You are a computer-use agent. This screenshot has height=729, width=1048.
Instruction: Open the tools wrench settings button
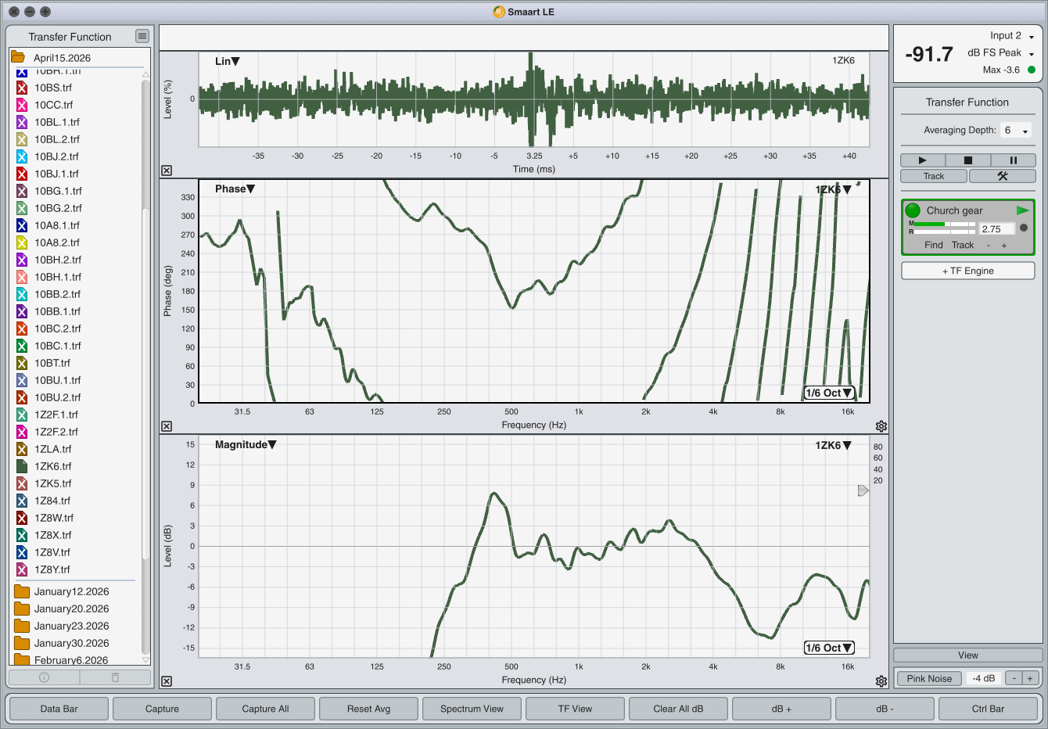click(1002, 176)
